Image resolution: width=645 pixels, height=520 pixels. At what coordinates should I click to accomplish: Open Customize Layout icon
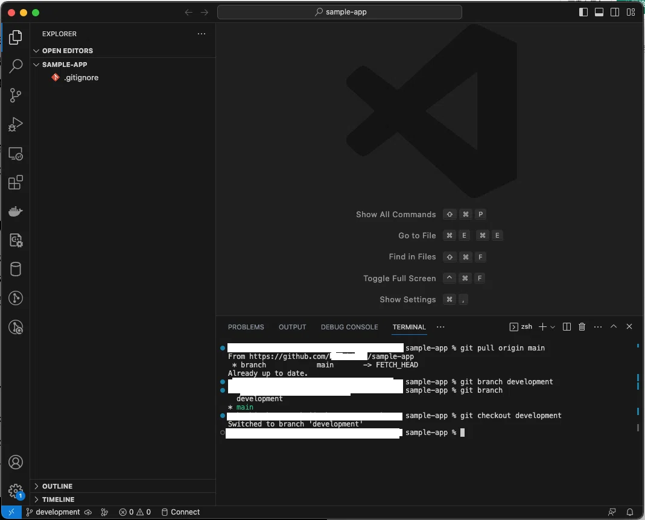click(x=631, y=12)
